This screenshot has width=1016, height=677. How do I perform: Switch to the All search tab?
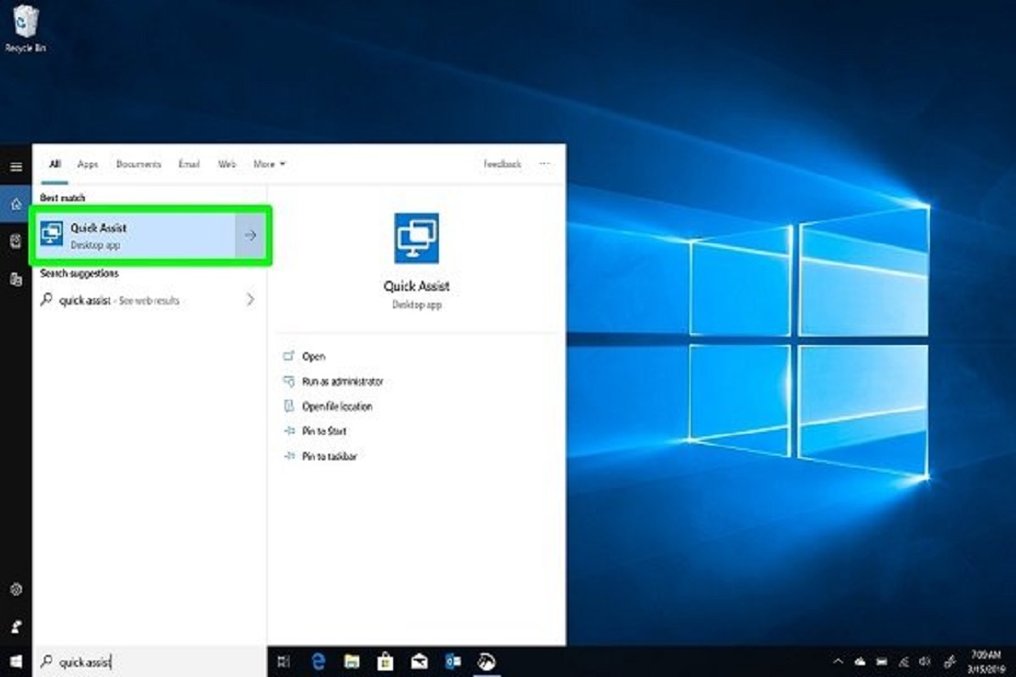[x=55, y=164]
